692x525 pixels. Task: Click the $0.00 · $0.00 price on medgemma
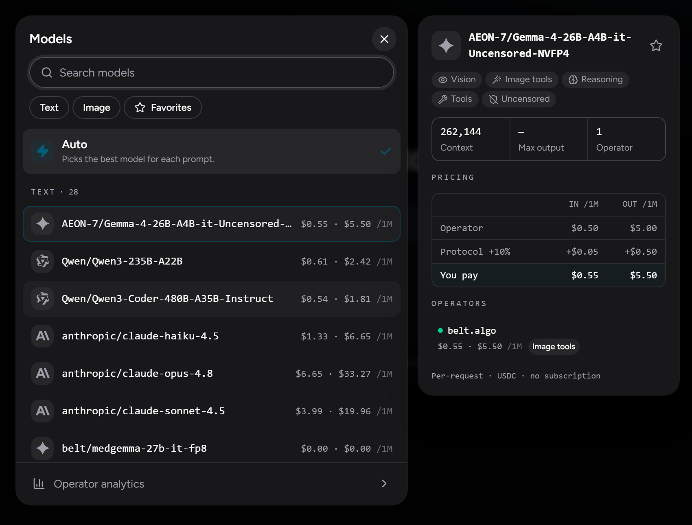tap(347, 448)
